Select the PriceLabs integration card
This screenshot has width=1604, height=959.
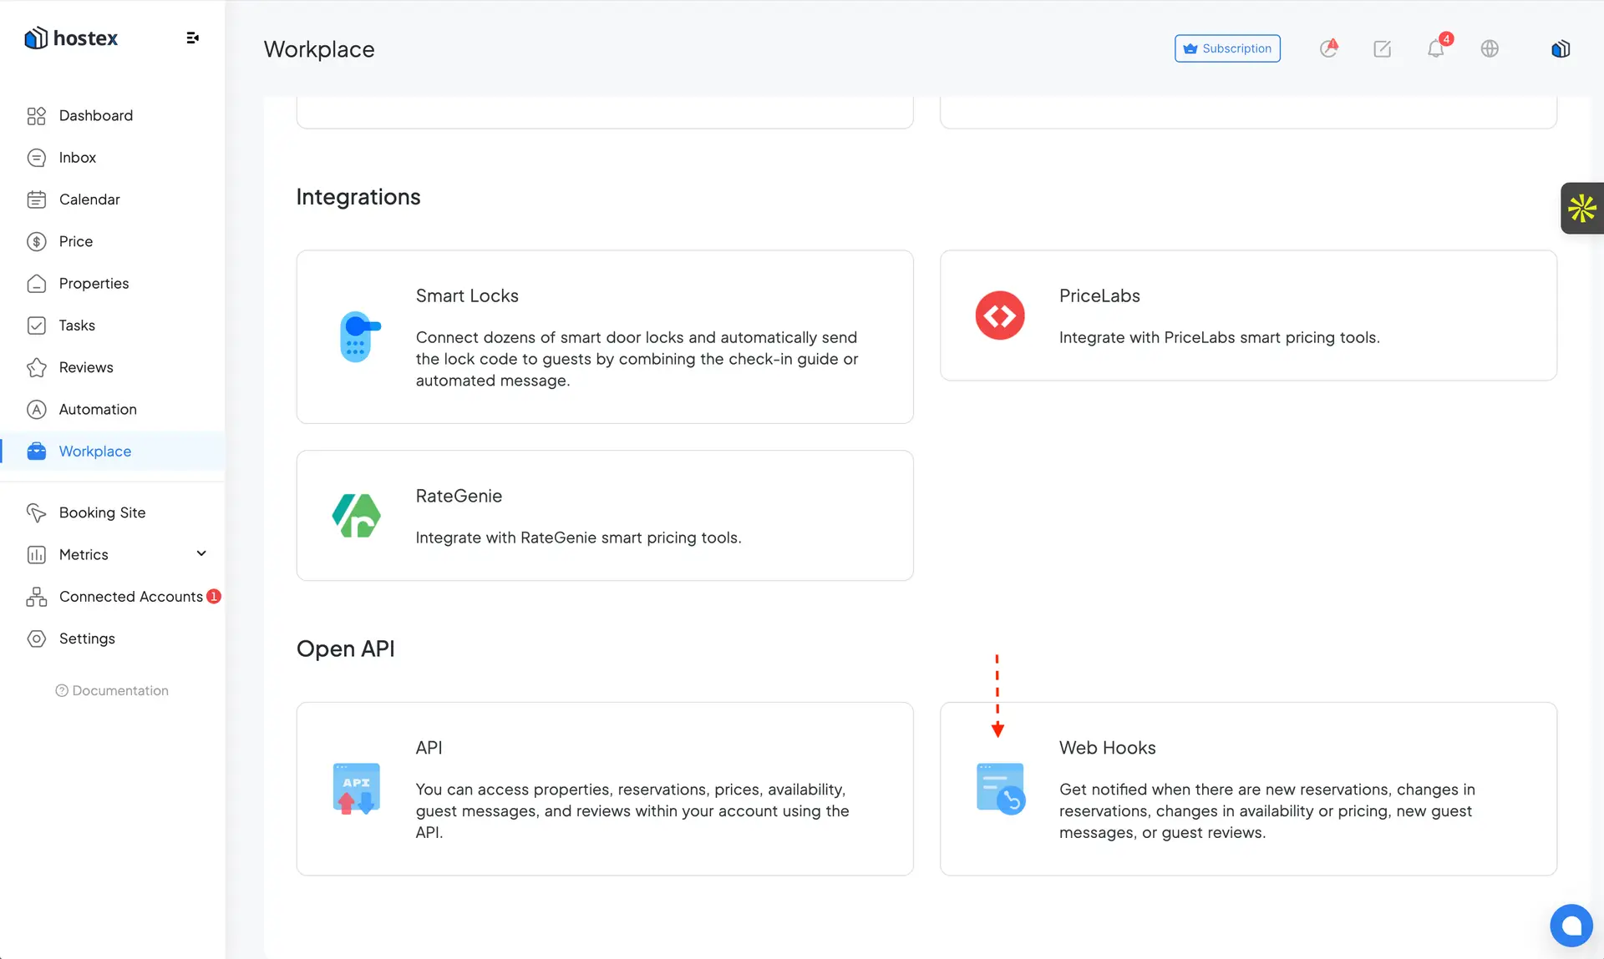click(x=1248, y=315)
